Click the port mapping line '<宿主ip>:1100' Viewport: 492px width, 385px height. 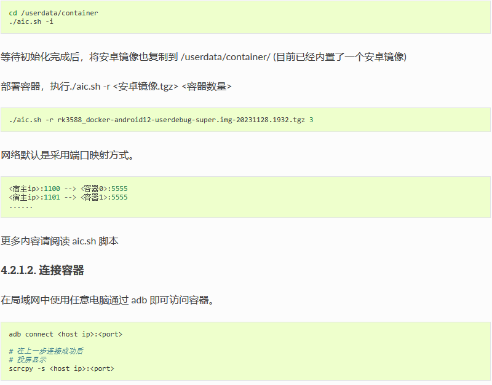68,189
